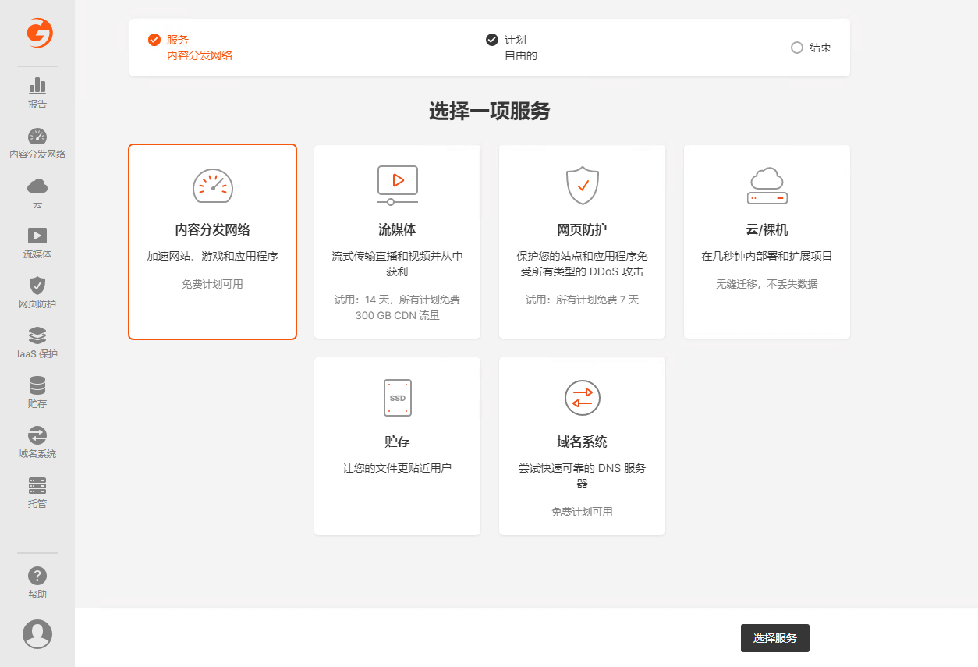Click speedometer icon on 内容分发网络 card
978x667 pixels.
point(213,186)
